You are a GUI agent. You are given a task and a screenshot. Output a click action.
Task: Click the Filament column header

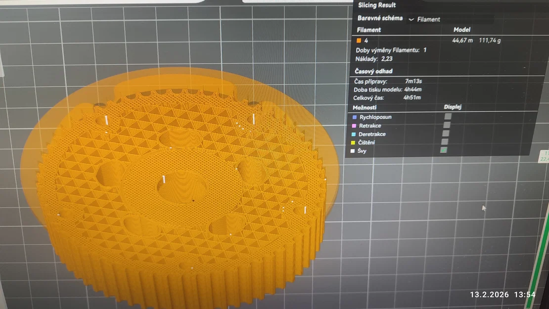(368, 30)
